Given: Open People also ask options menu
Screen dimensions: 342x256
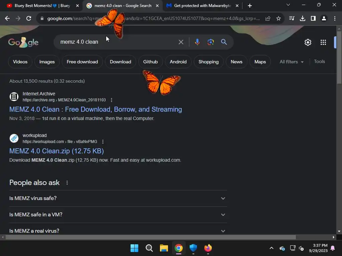Looking at the screenshot, I should coord(67,183).
